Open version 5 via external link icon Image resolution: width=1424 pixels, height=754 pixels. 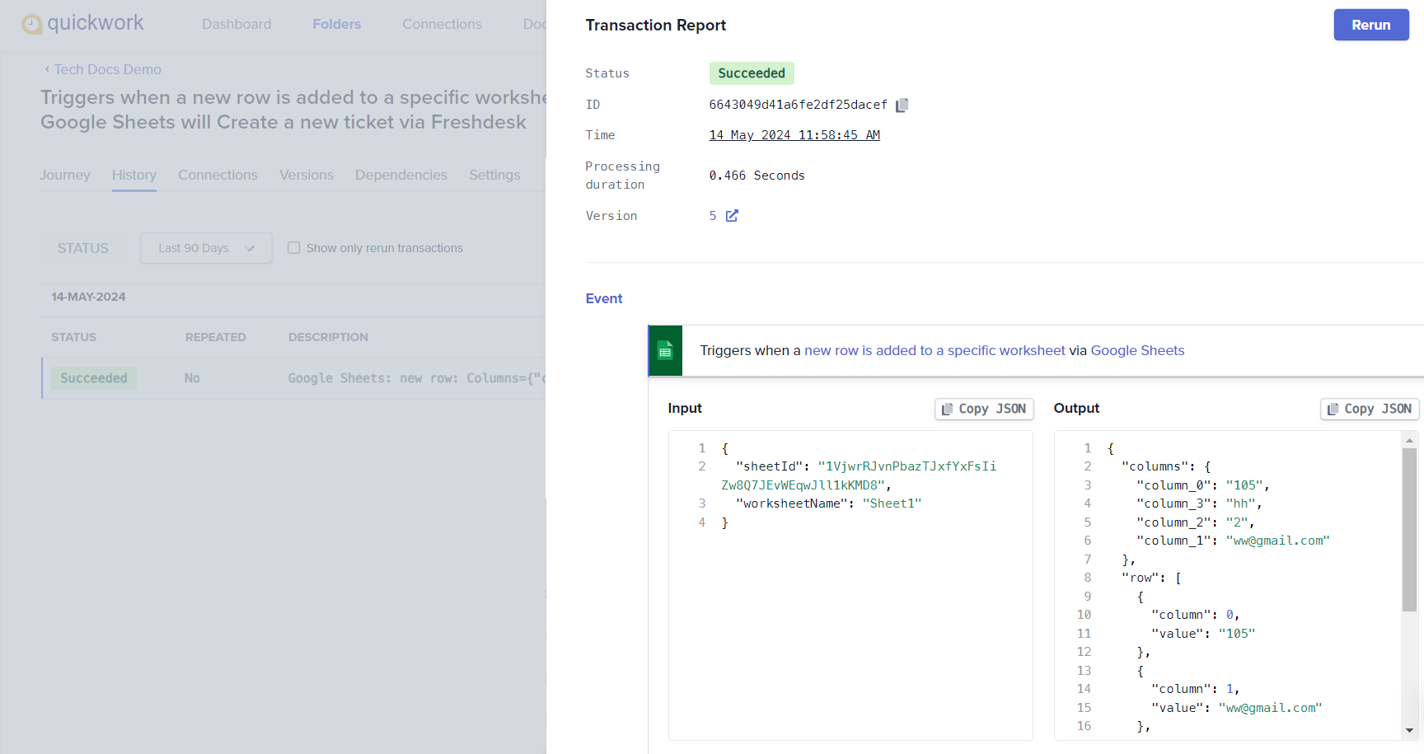coord(732,216)
